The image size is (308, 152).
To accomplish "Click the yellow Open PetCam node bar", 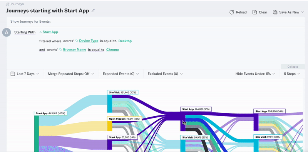I will (x=110, y=126).
